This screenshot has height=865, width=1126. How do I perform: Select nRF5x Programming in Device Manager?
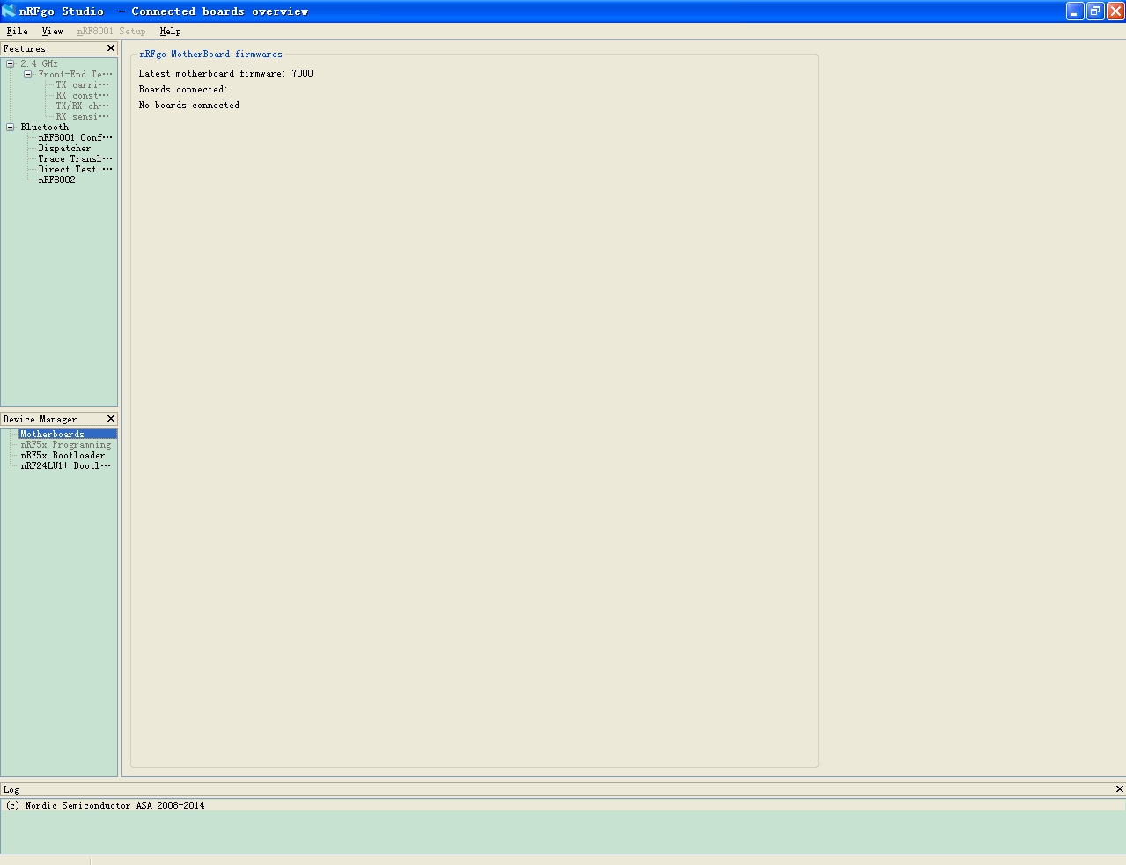pos(66,445)
